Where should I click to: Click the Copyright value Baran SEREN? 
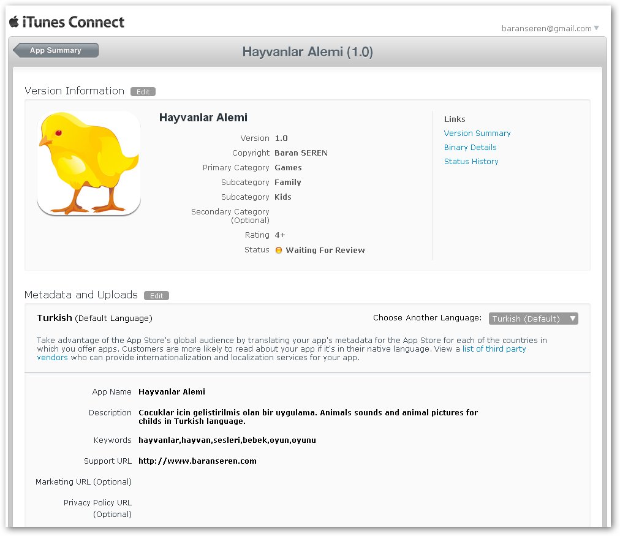click(x=301, y=153)
